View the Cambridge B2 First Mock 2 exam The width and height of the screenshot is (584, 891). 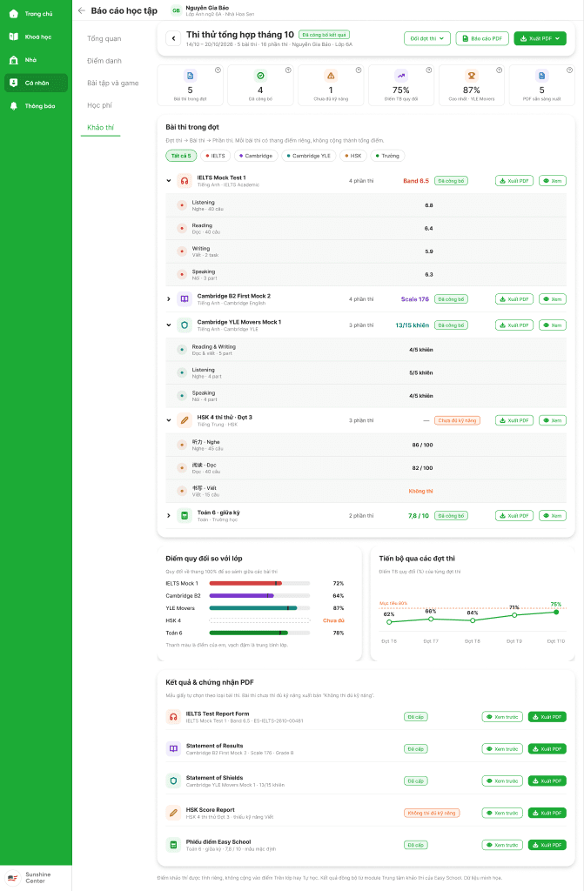click(x=552, y=299)
